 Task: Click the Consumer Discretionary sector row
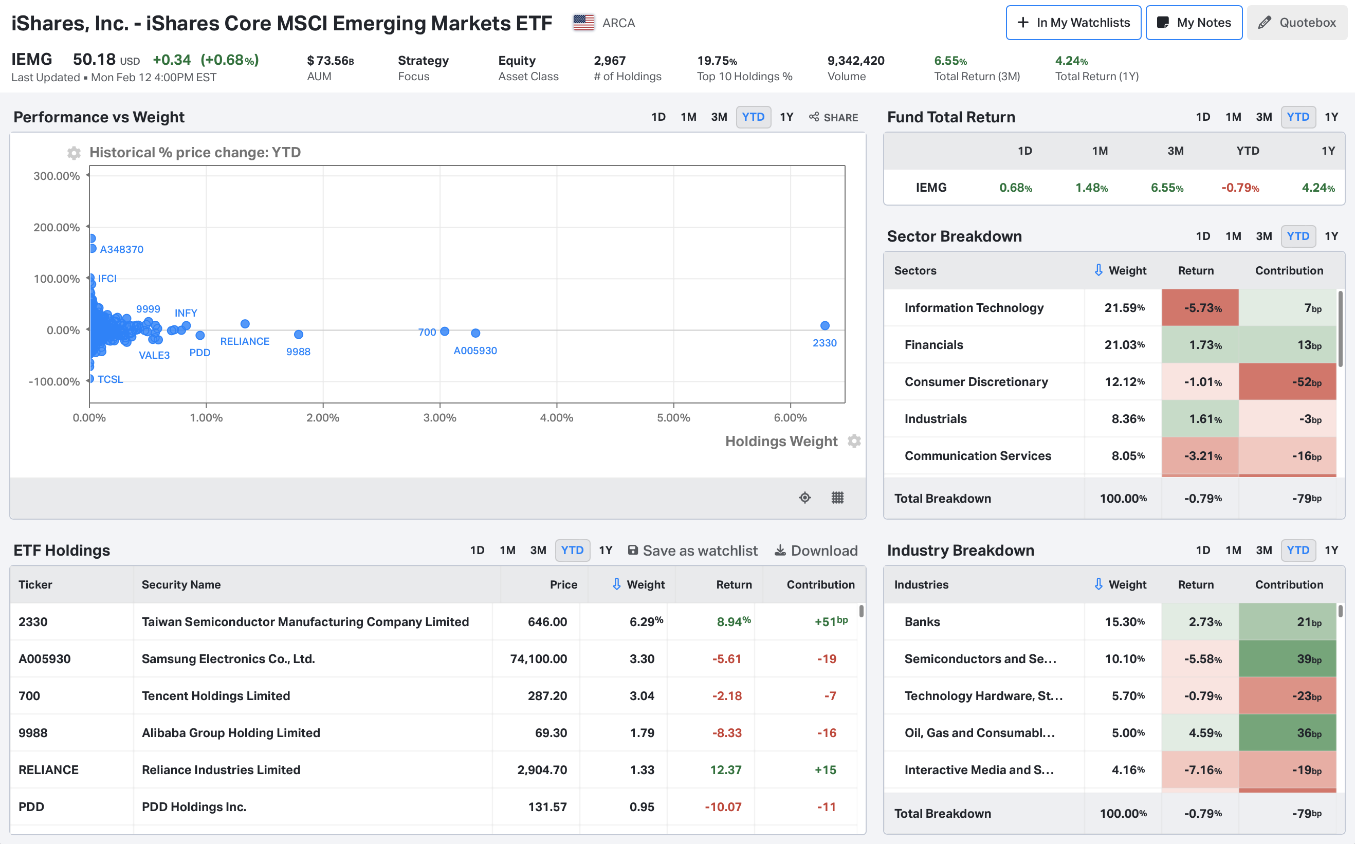pos(1110,382)
